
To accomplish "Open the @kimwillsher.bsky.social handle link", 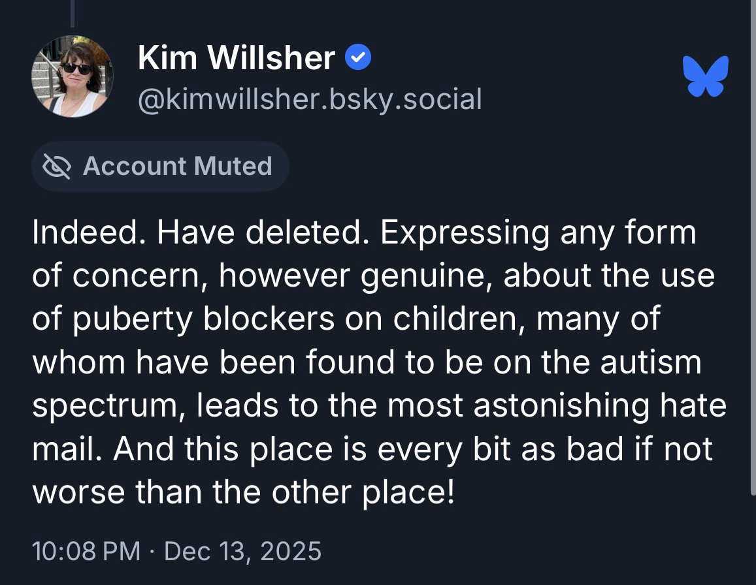I will tap(310, 99).
